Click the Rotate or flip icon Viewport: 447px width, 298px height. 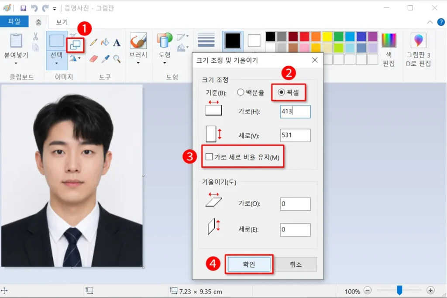tap(73, 58)
